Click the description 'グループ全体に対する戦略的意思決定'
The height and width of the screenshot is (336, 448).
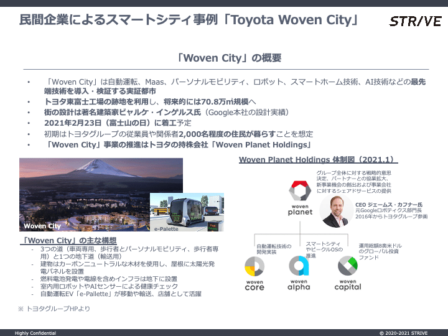click(353, 182)
